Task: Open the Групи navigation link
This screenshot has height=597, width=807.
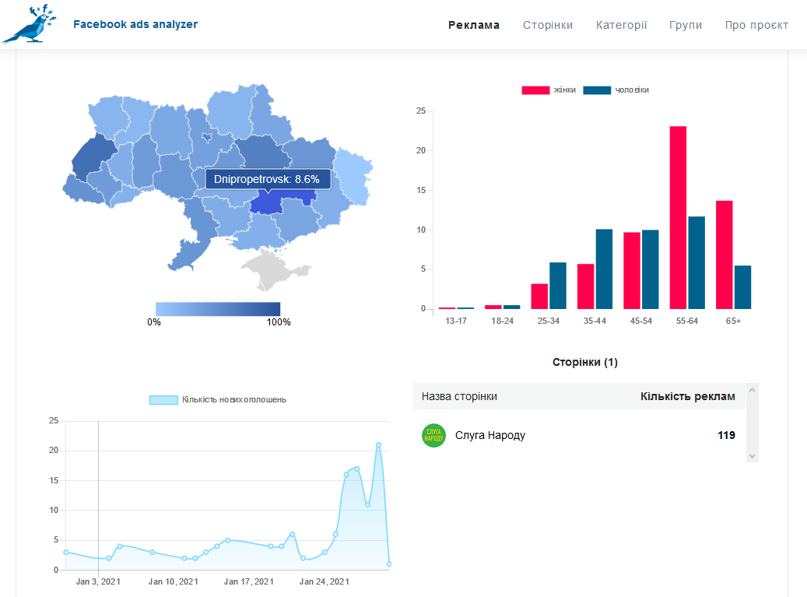Action: pyautogui.click(x=685, y=25)
